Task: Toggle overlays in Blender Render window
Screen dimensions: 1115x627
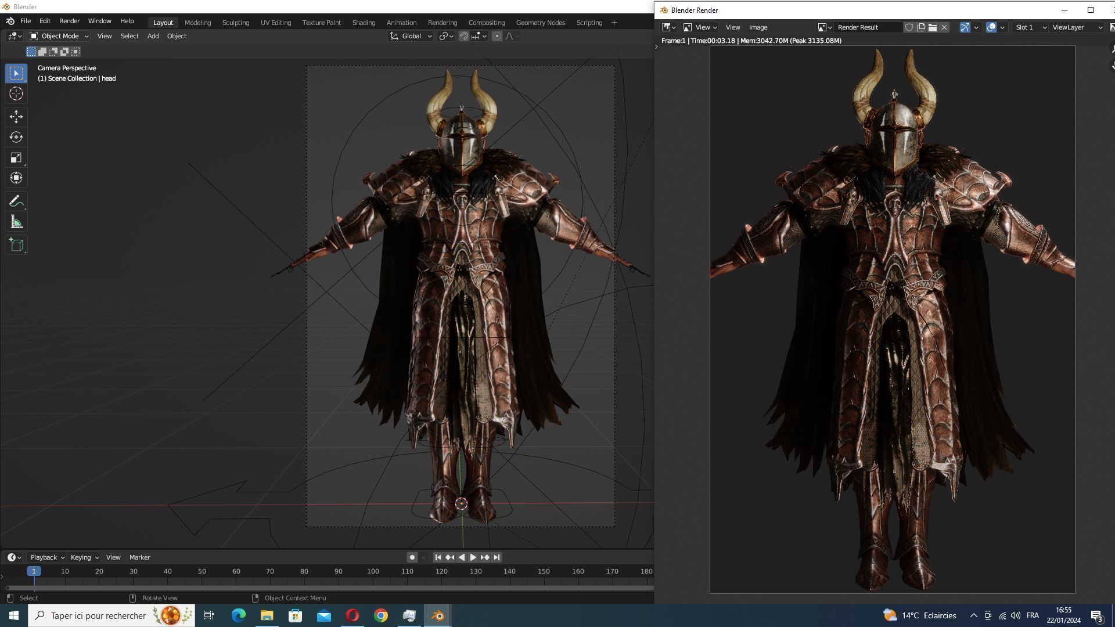Action: click(x=991, y=27)
